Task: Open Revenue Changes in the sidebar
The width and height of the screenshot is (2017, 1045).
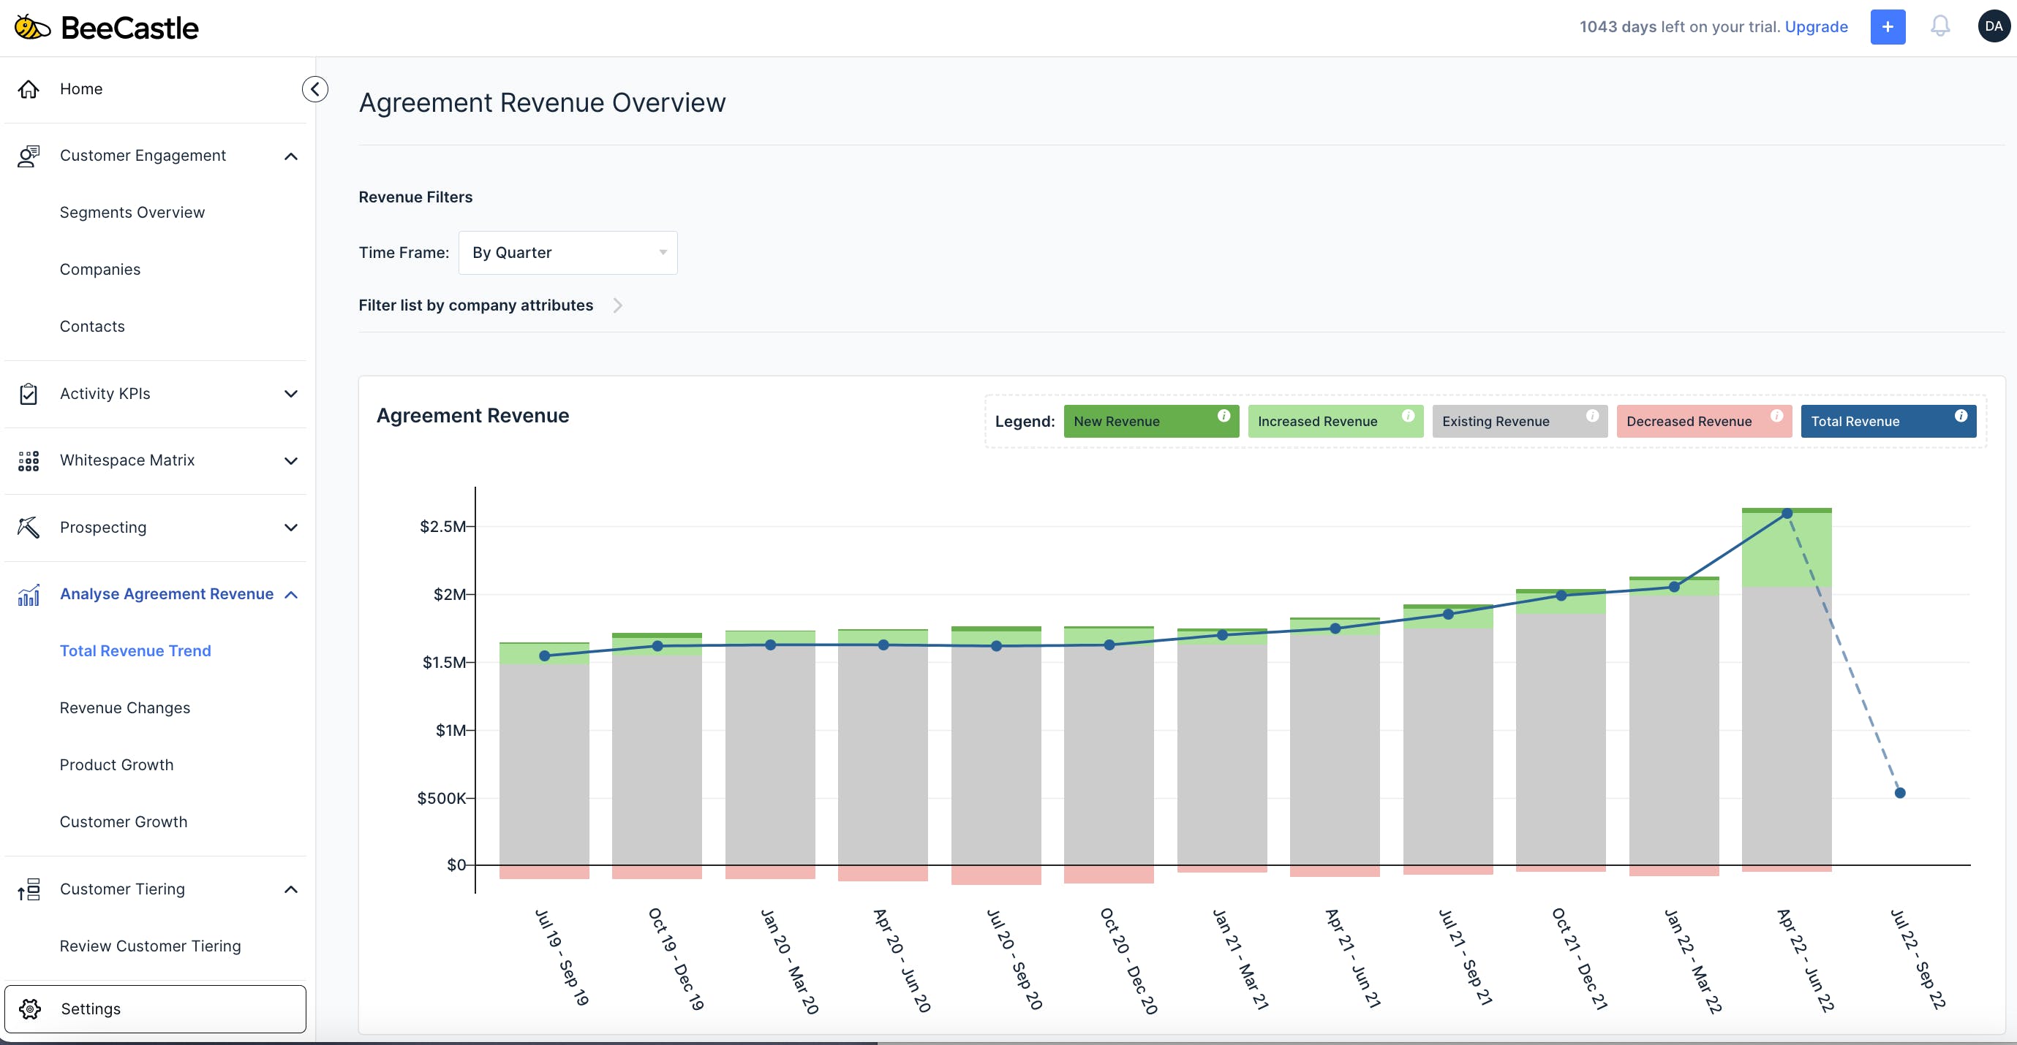Action: [125, 708]
